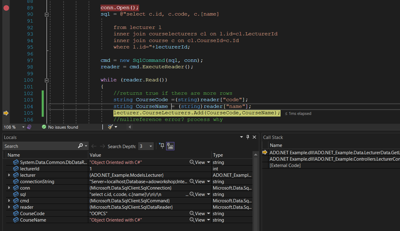Click the "OOPCS" value of CourseCode
The image size is (400, 231).
[x=98, y=214]
